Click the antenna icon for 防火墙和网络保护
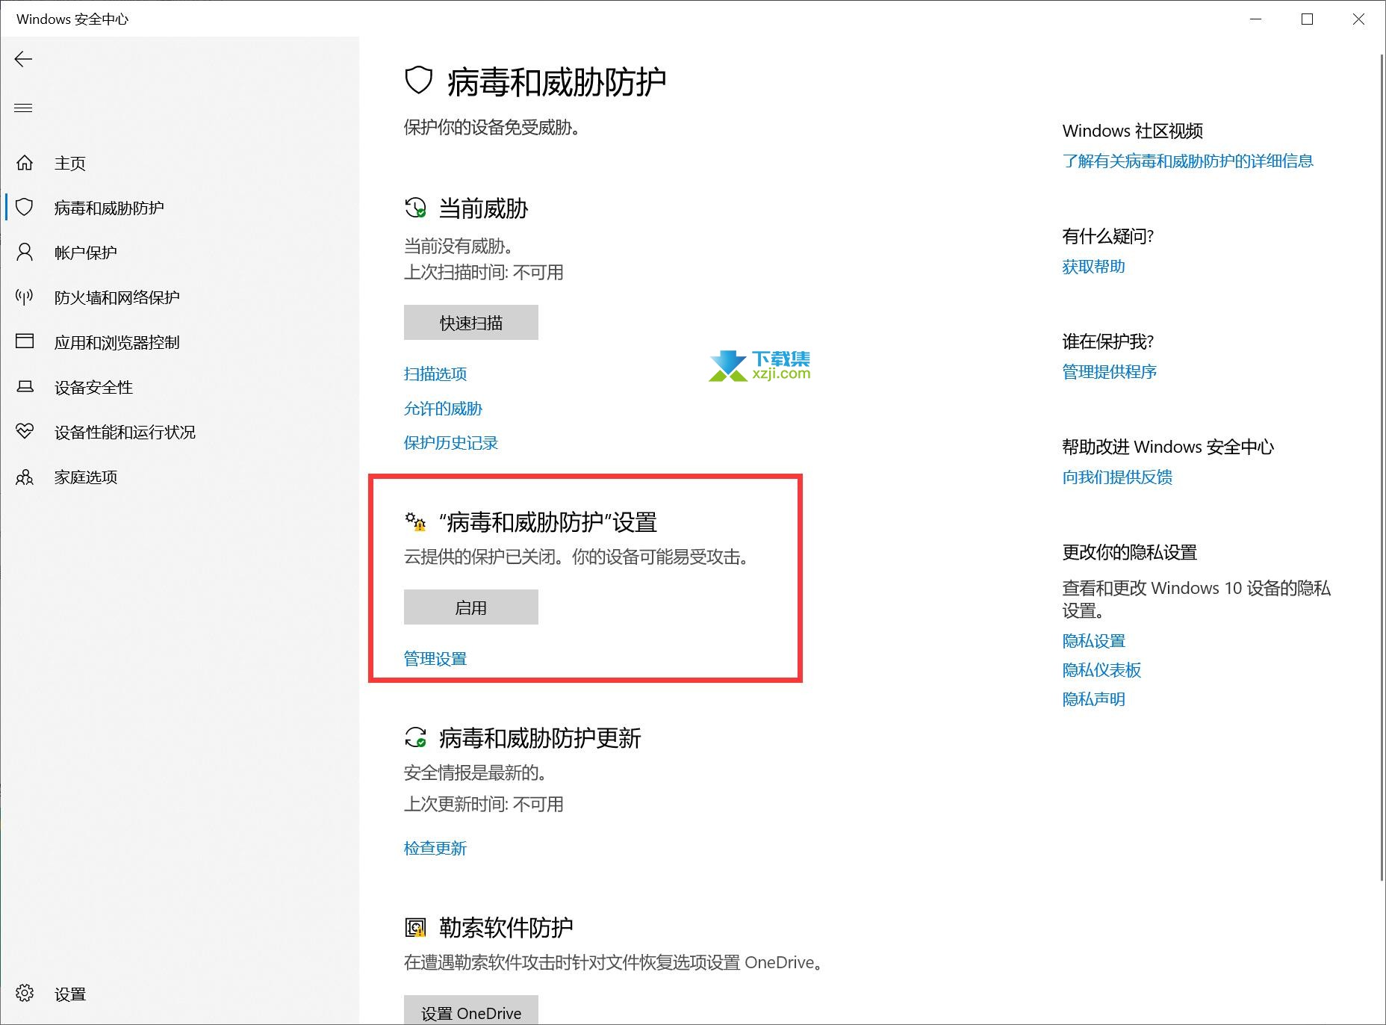 pos(25,297)
